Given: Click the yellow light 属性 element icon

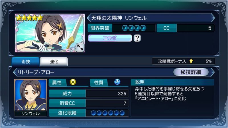Looking at the screenshot, I should 73,82.
